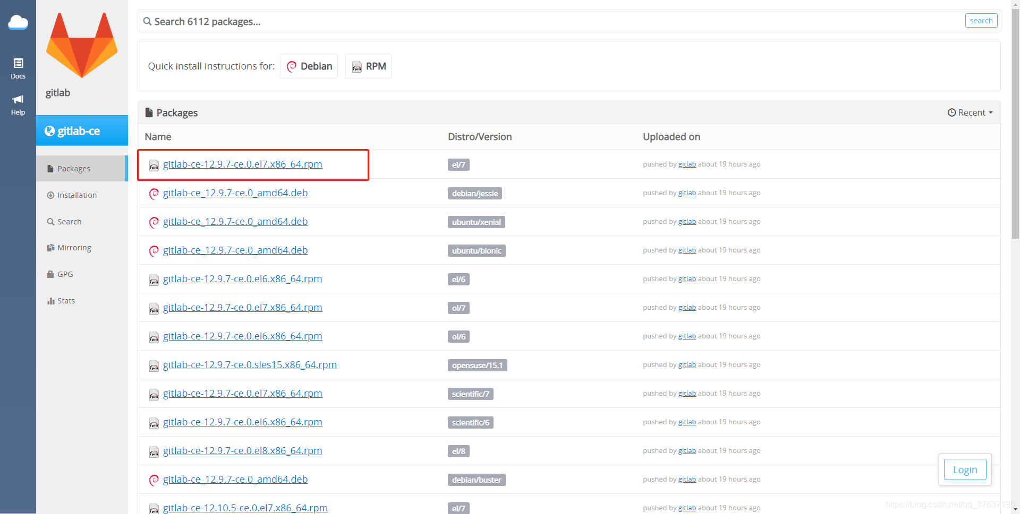Click the "Uploaded on" column header
The height and width of the screenshot is (514, 1020).
click(671, 137)
